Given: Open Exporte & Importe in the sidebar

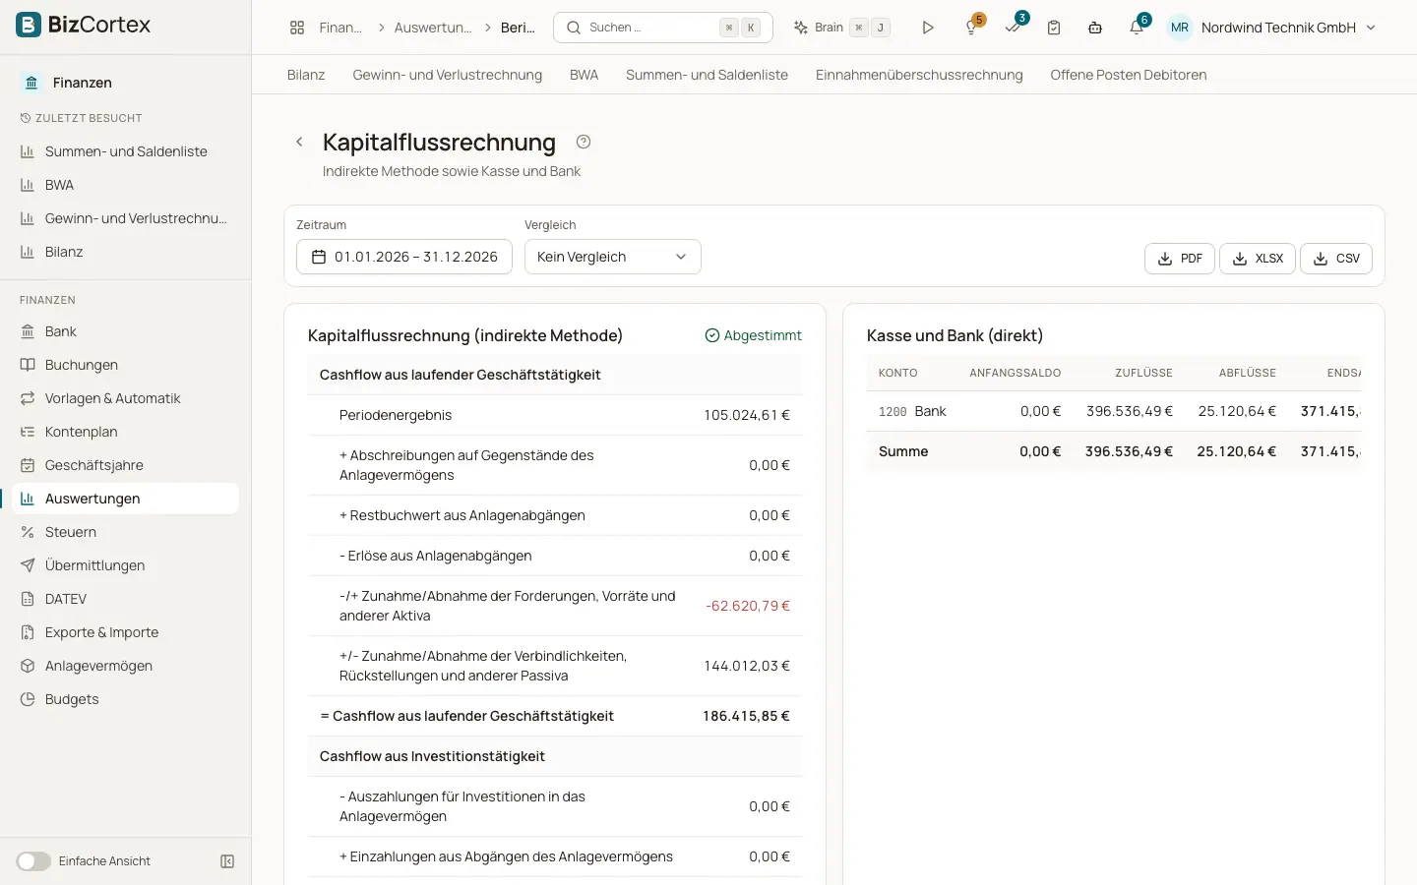Looking at the screenshot, I should coord(126,632).
